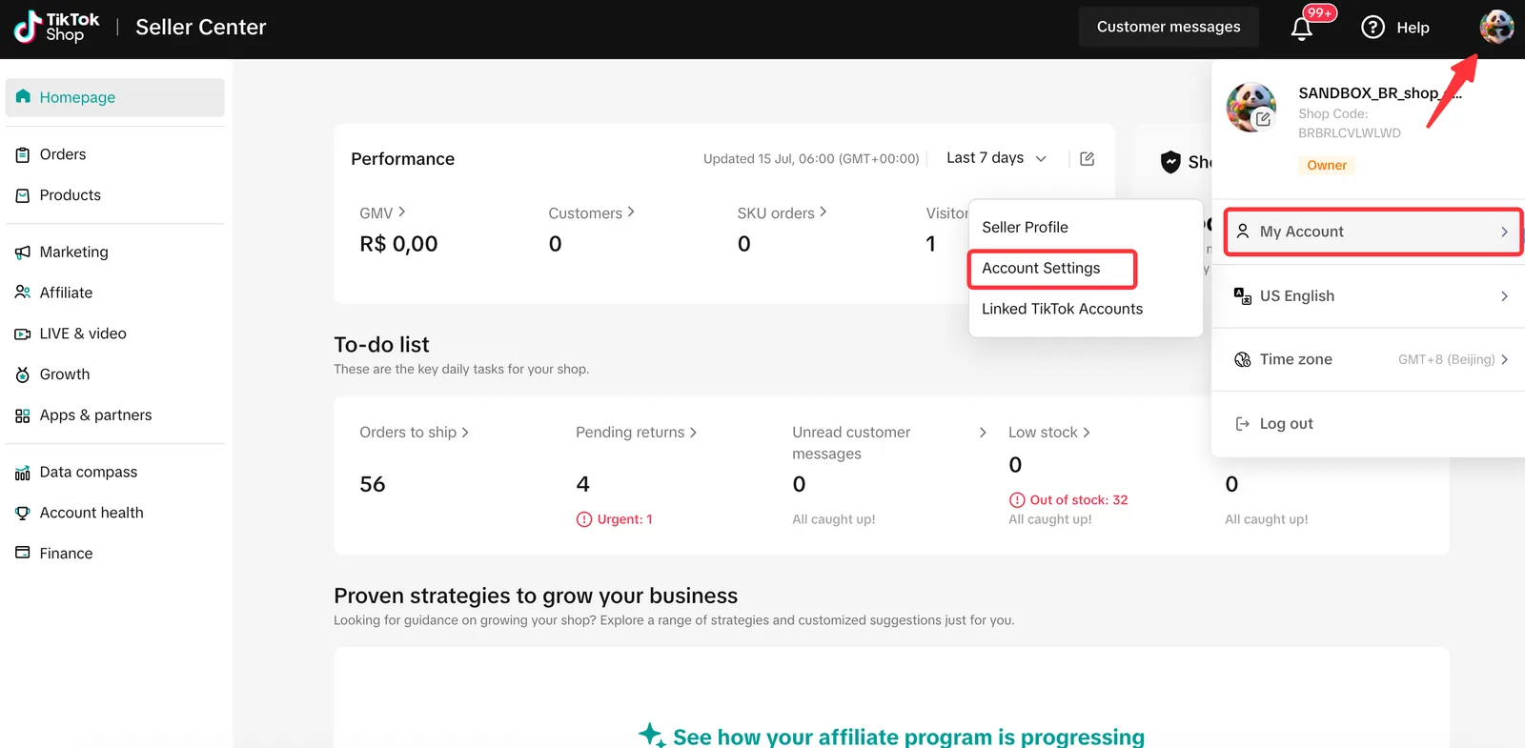Click the shield icon beside Performance card
Image resolution: width=1525 pixels, height=748 pixels.
coord(1170,162)
